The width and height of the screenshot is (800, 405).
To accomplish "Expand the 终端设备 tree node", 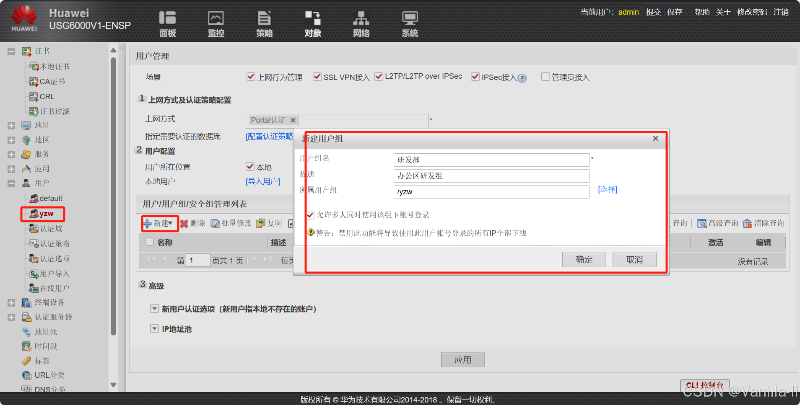I will 11,303.
